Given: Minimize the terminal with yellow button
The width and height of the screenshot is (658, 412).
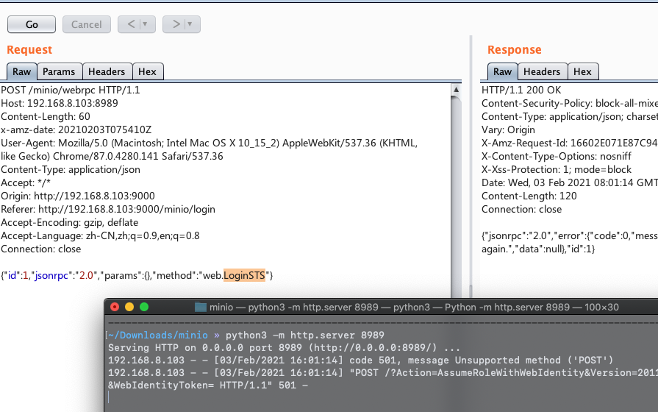Looking at the screenshot, I should 129,307.
